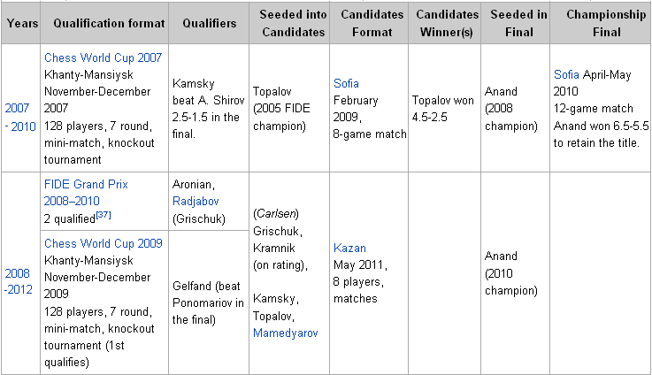Click the Years column header
Image resolution: width=652 pixels, height=375 pixels.
point(22,23)
